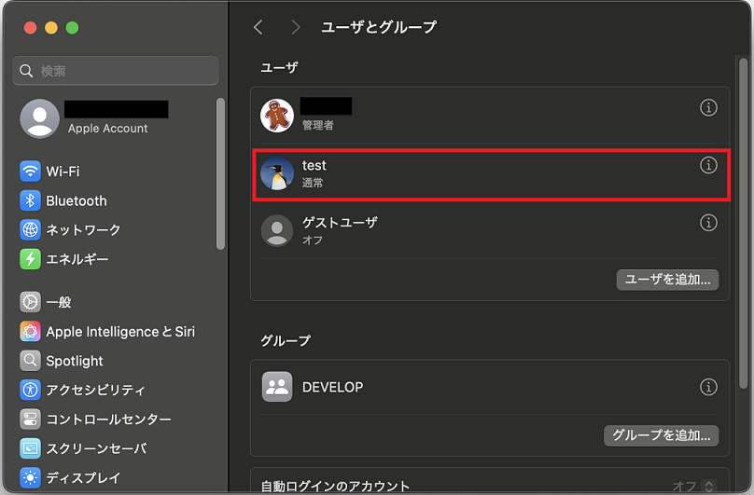Open the スクリーンセーバ icon

(30, 448)
